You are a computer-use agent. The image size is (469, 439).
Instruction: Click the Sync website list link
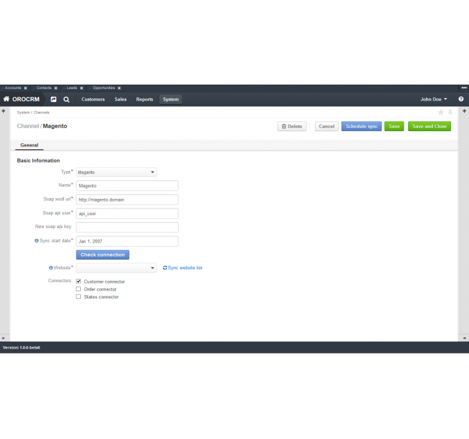pyautogui.click(x=182, y=268)
